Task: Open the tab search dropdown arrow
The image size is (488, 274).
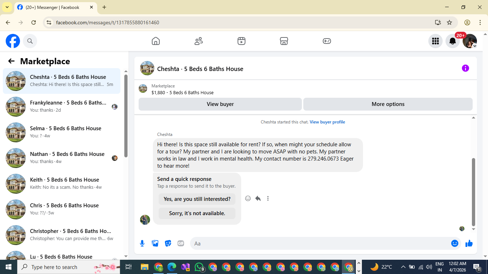Action: coord(7,7)
